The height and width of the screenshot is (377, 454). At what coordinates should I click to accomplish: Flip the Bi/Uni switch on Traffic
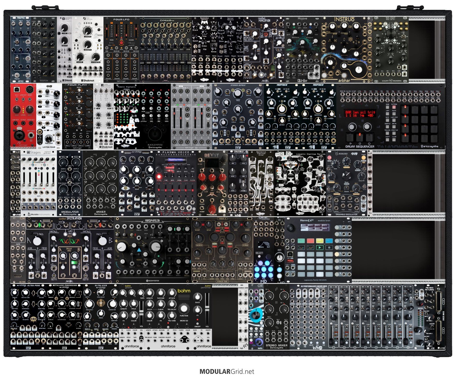click(x=17, y=59)
